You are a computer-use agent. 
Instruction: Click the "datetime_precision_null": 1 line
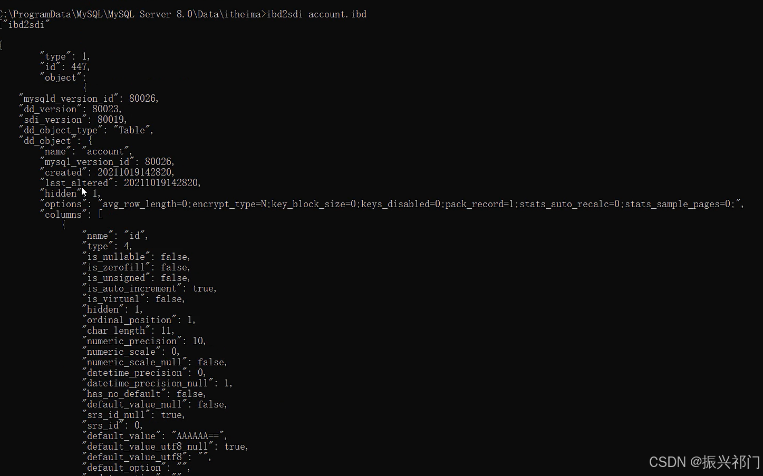pos(157,383)
